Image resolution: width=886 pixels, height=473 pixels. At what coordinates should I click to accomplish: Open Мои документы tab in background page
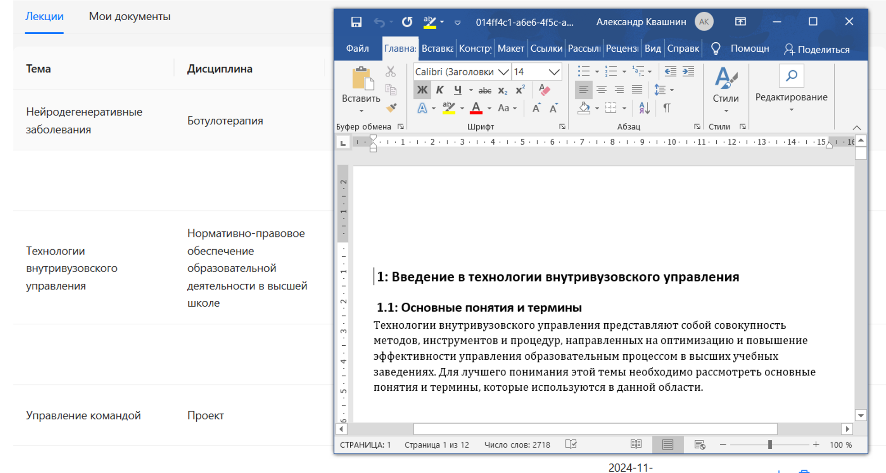click(130, 17)
